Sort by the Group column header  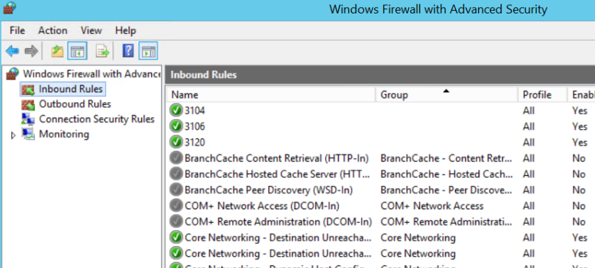[446, 94]
